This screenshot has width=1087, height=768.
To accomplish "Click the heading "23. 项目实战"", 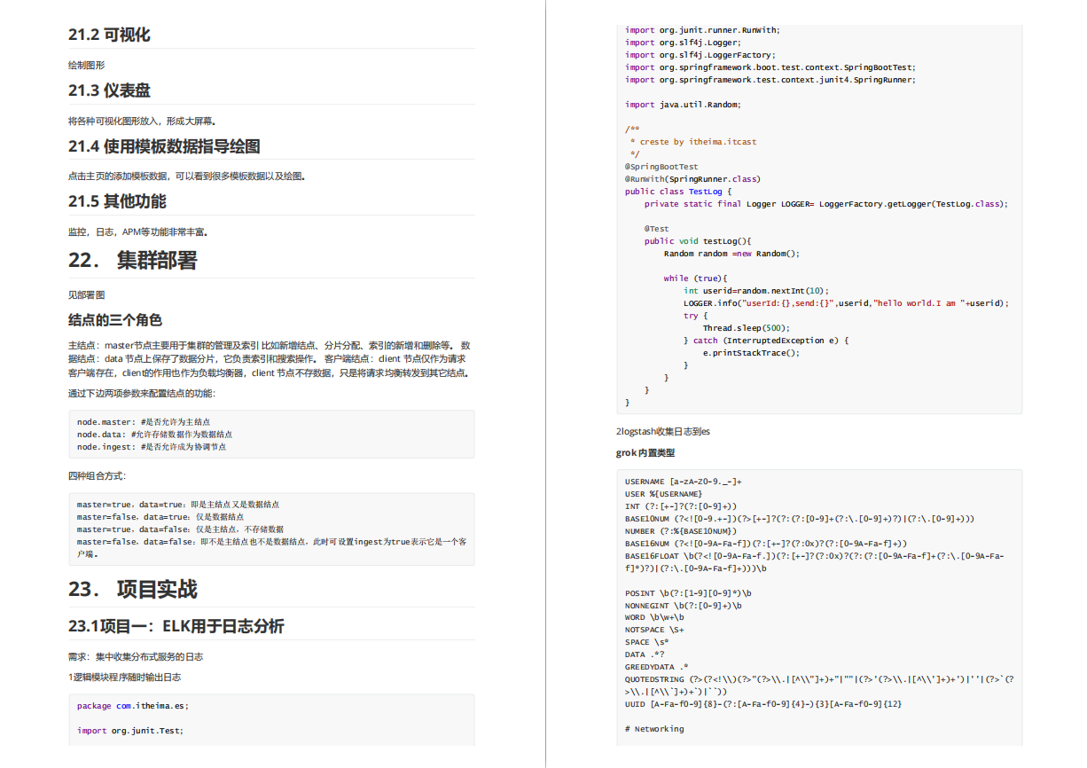I will pyautogui.click(x=133, y=589).
